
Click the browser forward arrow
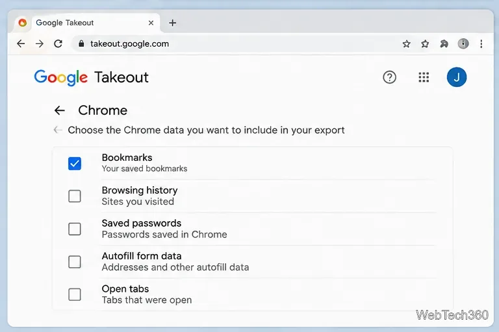click(x=40, y=43)
